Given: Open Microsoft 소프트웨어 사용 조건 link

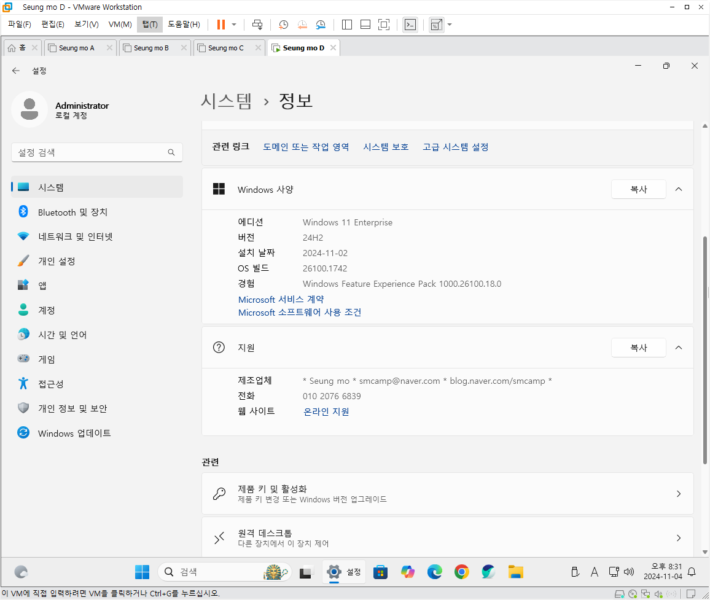Looking at the screenshot, I should pyautogui.click(x=300, y=313).
